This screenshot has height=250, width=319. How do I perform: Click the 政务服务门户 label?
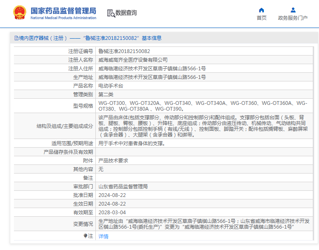(x=293, y=18)
